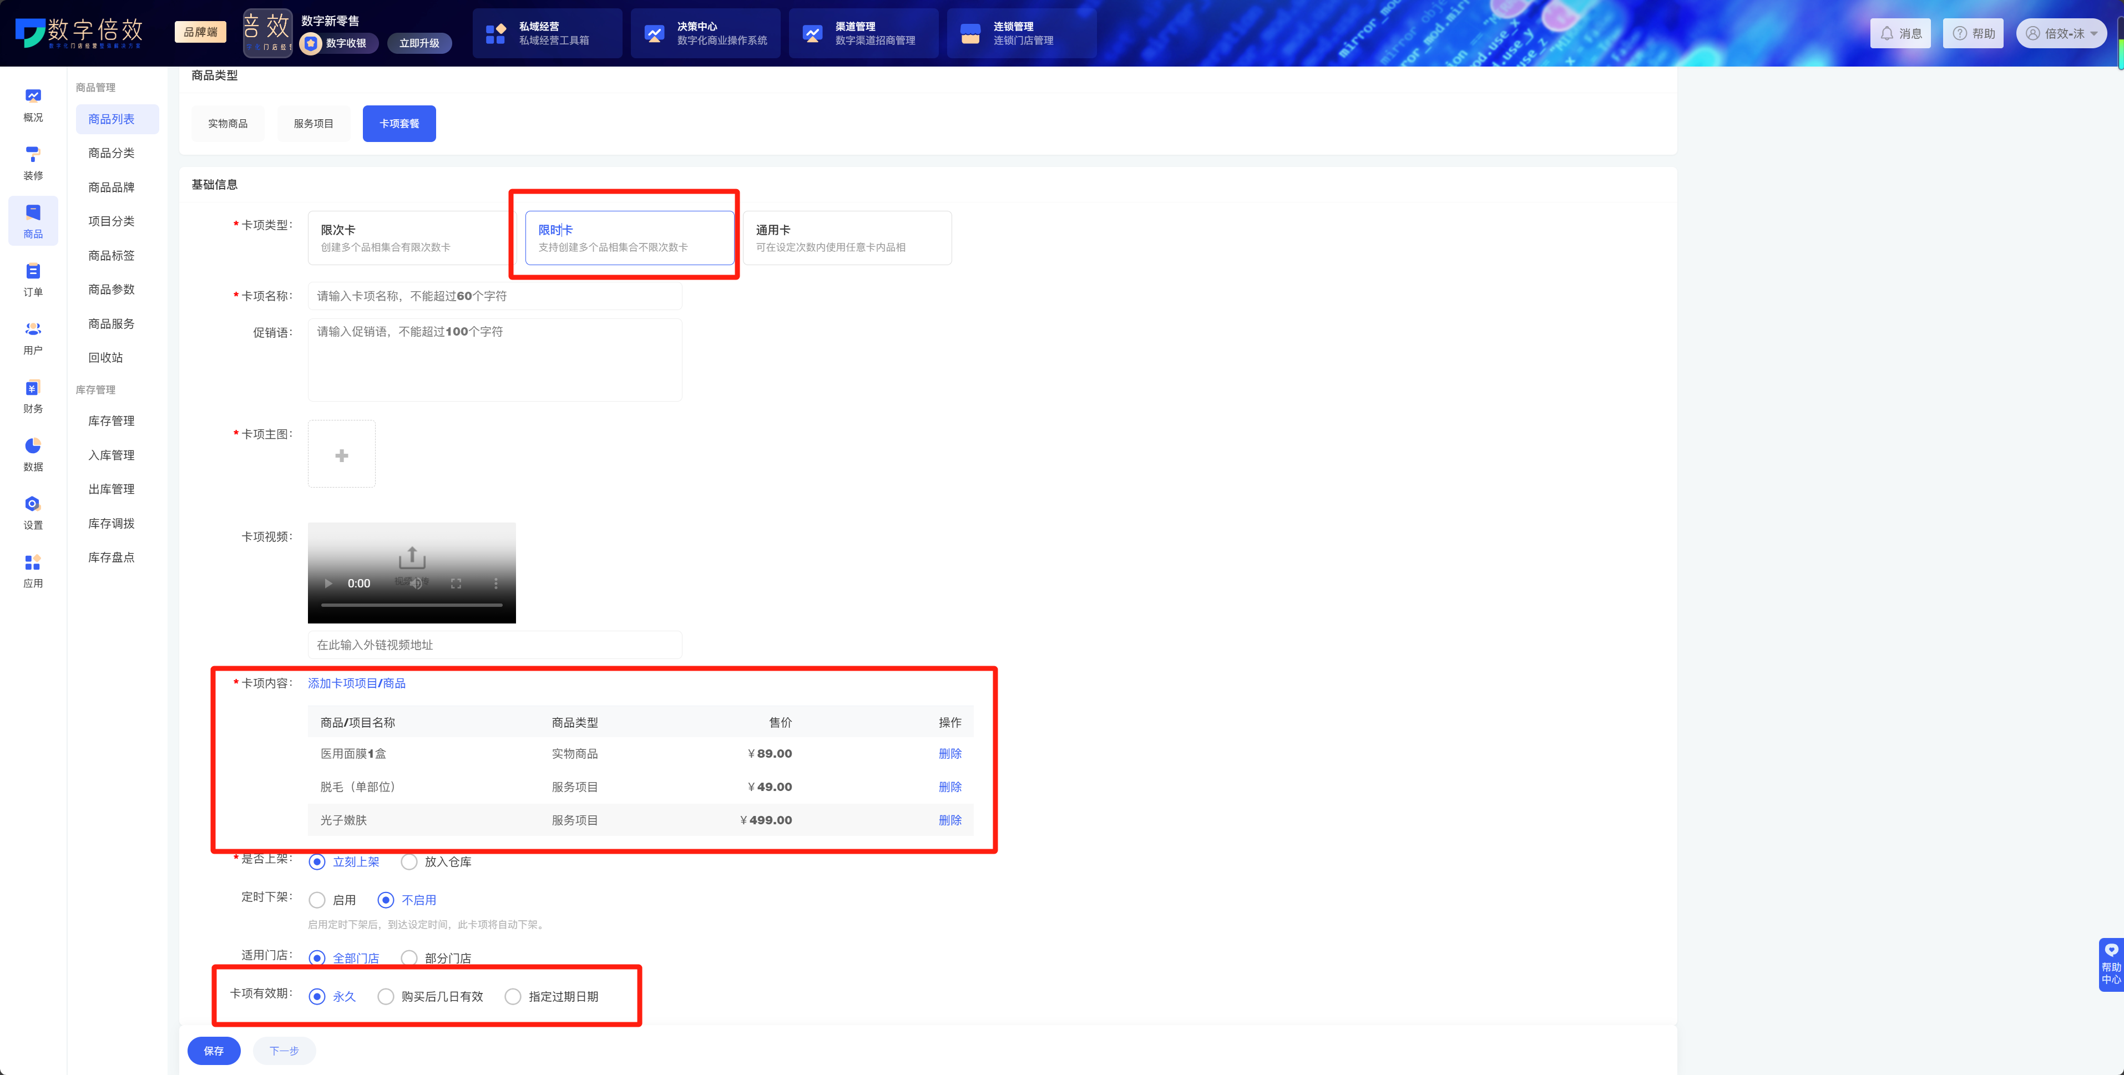This screenshot has width=2124, height=1075.
Task: Delete the 光子嫩肤 row
Action: point(950,819)
